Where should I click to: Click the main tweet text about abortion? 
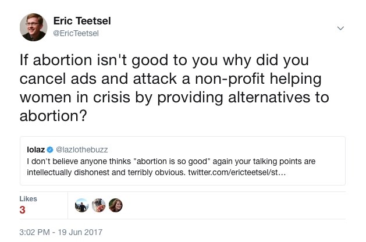(x=175, y=87)
